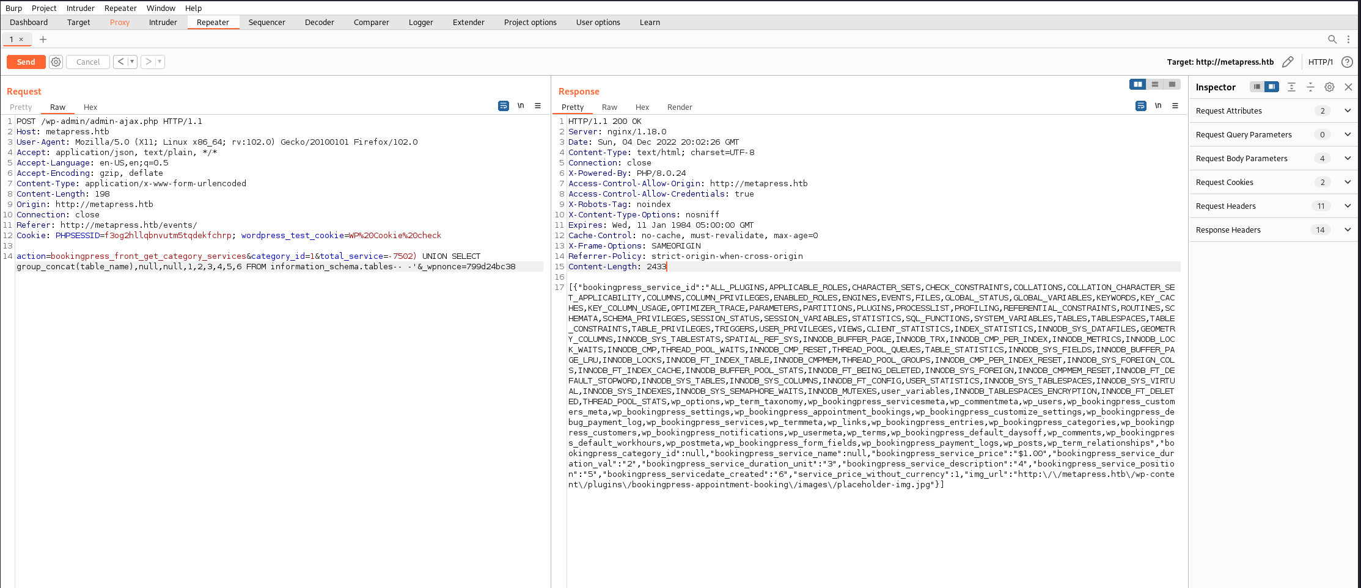Click the Cookie header line in request
Screen dimensions: 1361x588
(229, 235)
